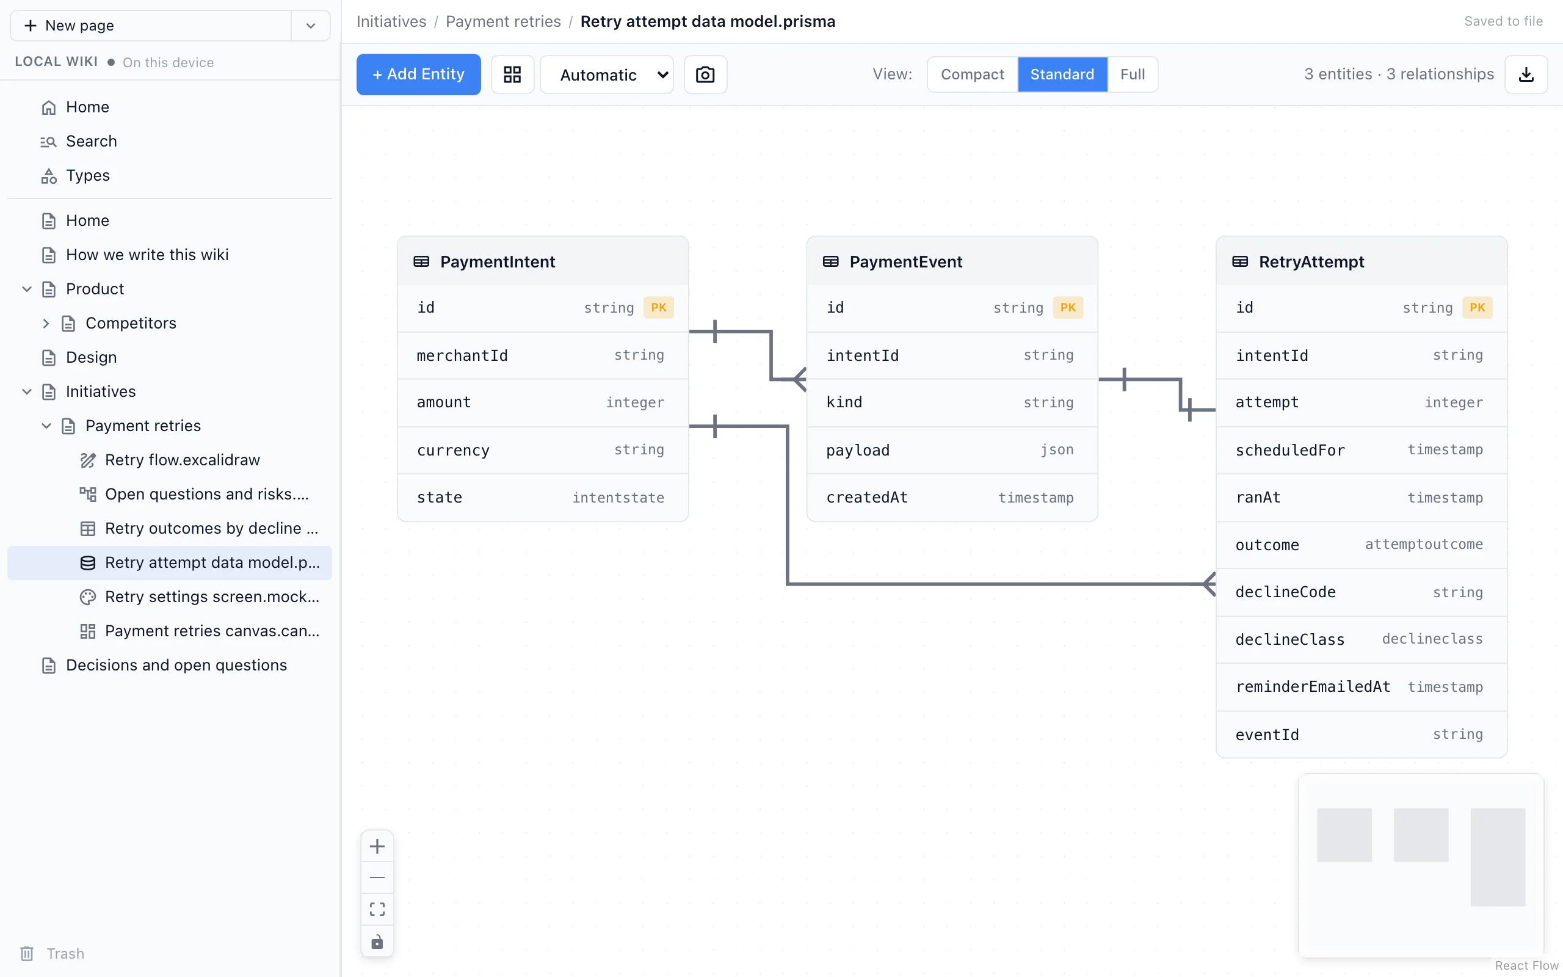
Task: Select the RetryAttempt entity header
Action: tap(1362, 261)
